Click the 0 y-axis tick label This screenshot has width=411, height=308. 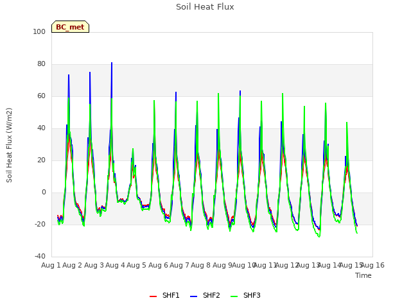pos(44,193)
